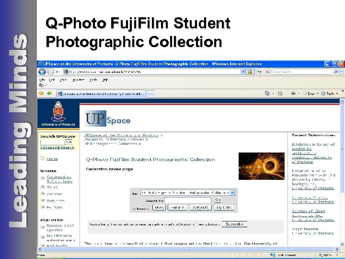
Task: Open Section of Client Service Centre link
Action: (312, 215)
